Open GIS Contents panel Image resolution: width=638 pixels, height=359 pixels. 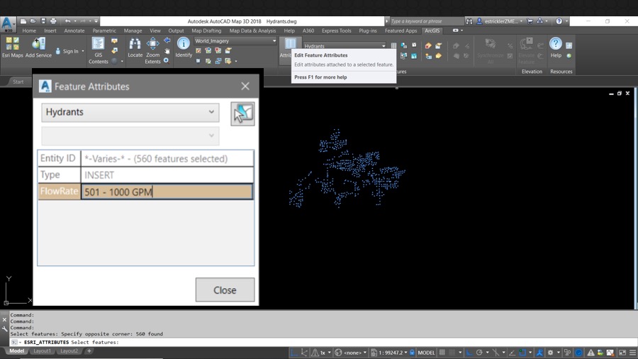coord(98,50)
